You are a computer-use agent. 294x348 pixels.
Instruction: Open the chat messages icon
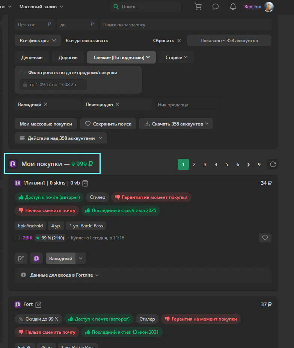pos(216,6)
